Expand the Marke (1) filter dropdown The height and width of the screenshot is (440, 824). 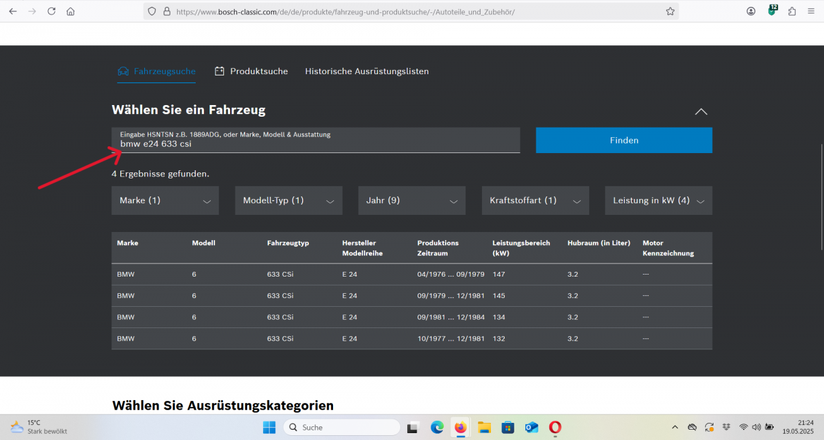click(x=165, y=200)
